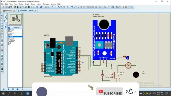Select the arrow Selection mode tool
This screenshot has width=171, height=96.
(2, 15)
